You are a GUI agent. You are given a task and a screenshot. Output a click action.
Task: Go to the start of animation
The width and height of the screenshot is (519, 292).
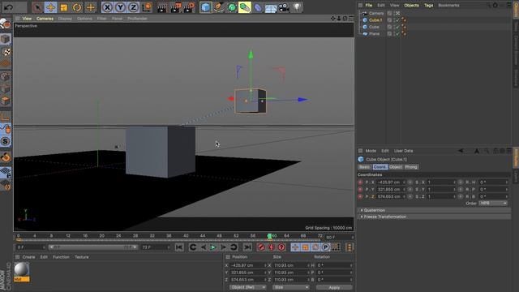click(179, 247)
